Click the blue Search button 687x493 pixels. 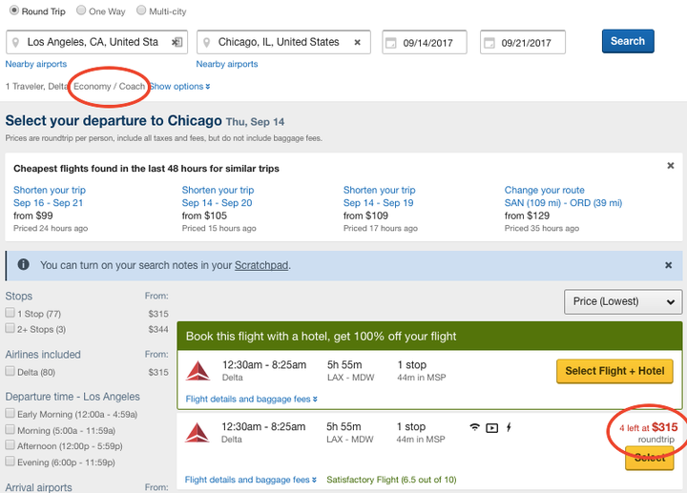coord(628,41)
